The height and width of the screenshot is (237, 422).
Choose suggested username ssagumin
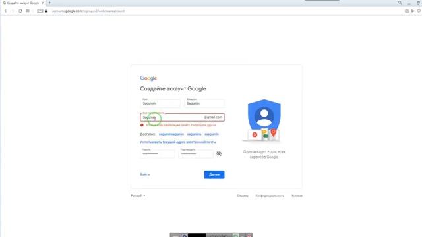point(212,134)
